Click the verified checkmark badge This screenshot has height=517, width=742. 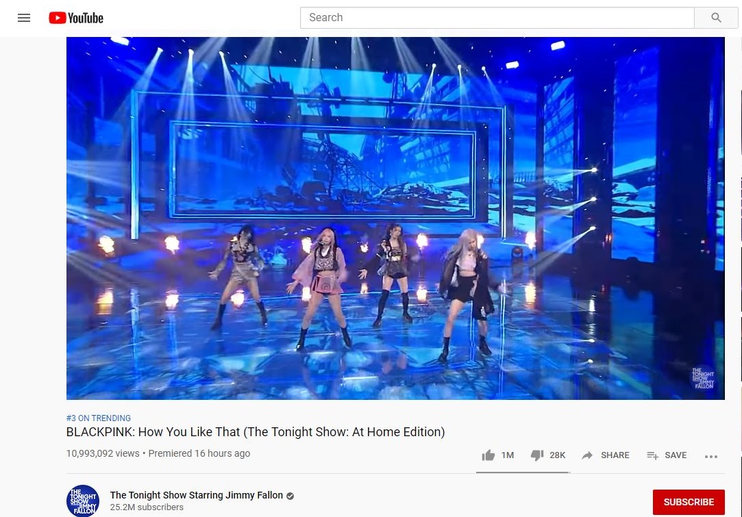[290, 496]
